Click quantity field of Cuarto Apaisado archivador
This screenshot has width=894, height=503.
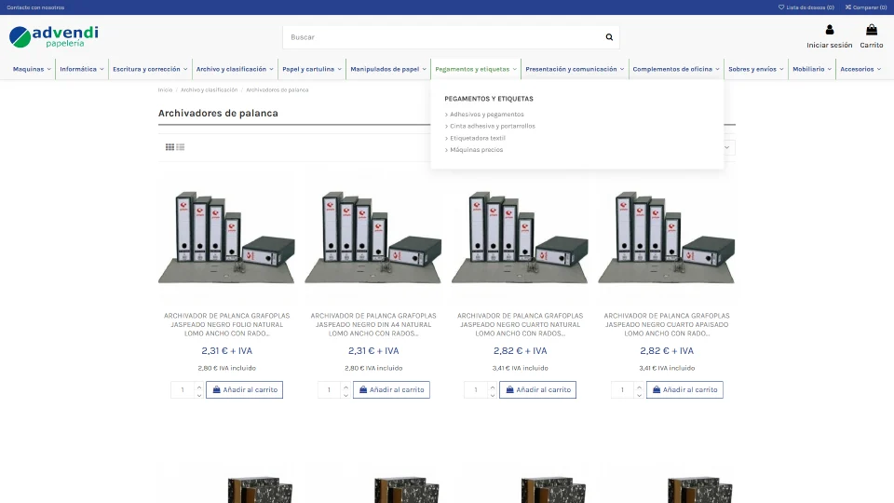[x=623, y=390]
